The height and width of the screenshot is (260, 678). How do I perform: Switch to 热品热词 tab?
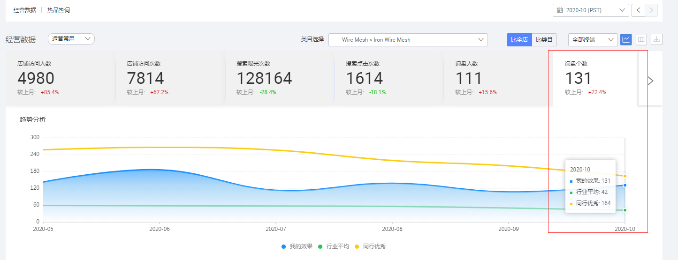click(x=59, y=10)
